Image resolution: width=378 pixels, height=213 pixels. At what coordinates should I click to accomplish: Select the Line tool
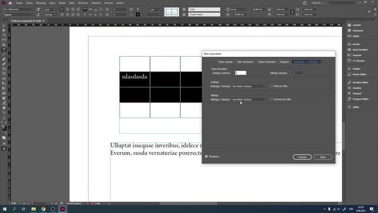tap(4, 54)
